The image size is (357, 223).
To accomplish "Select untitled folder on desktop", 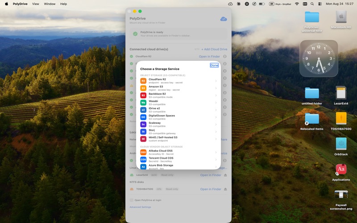I will coord(311,96).
